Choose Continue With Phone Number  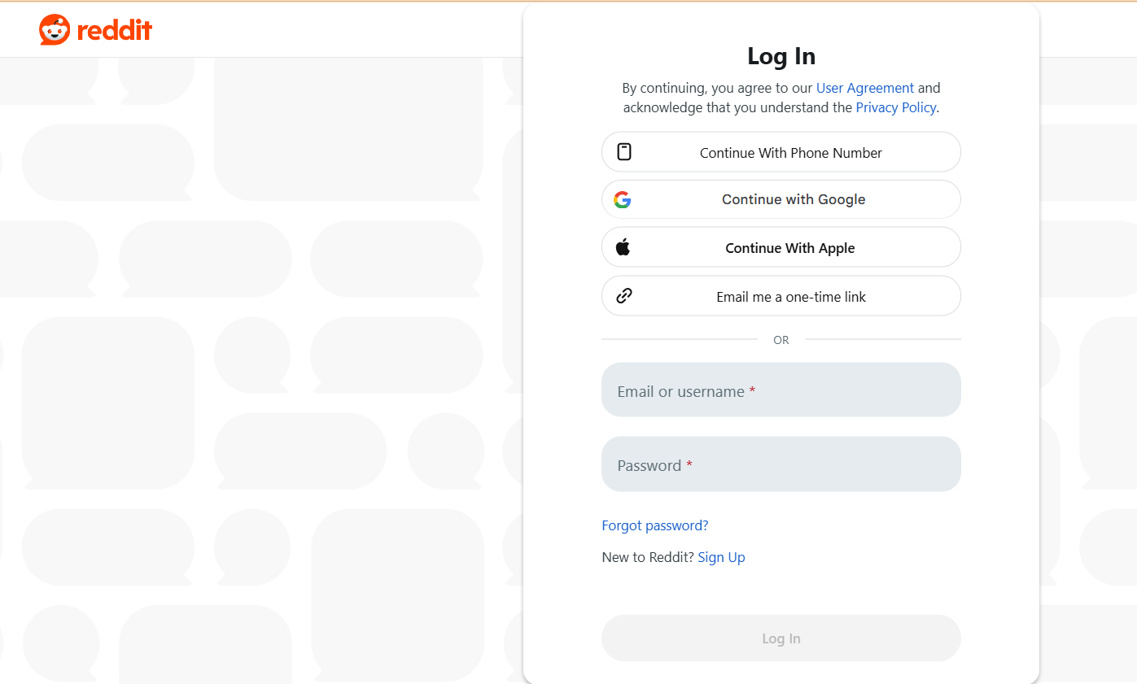[x=790, y=153]
